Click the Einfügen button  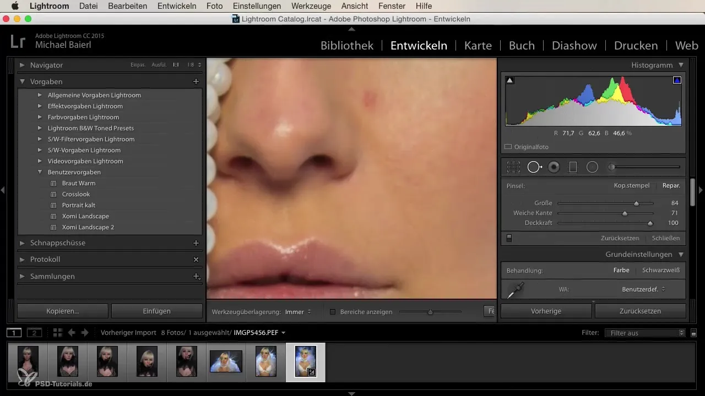(157, 311)
